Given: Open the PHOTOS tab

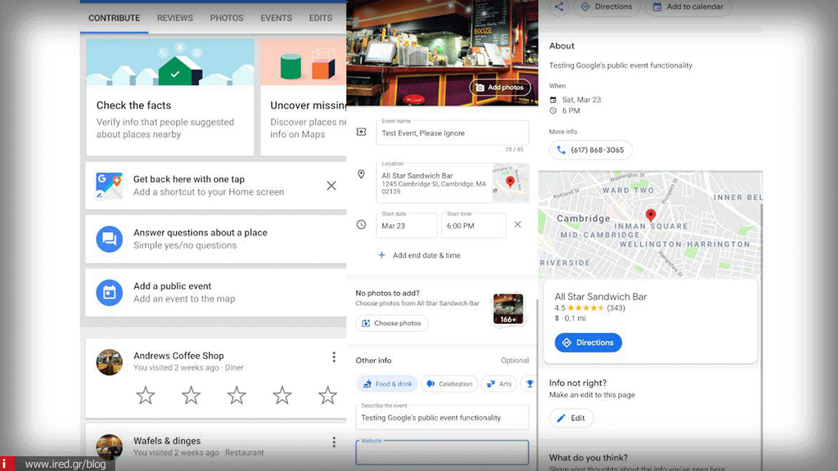Looking at the screenshot, I should (x=227, y=17).
